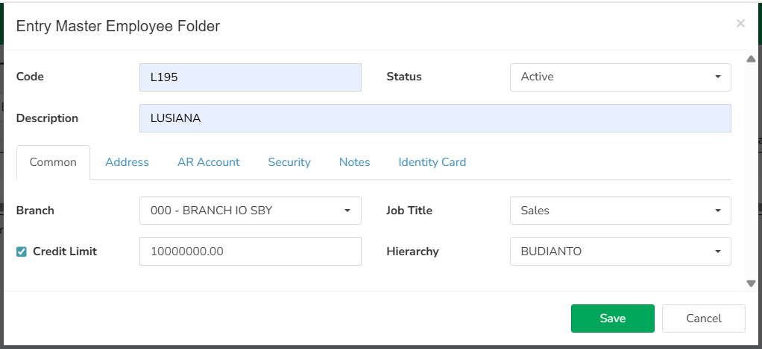
Task: Open the AR Account tab
Action: 209,162
